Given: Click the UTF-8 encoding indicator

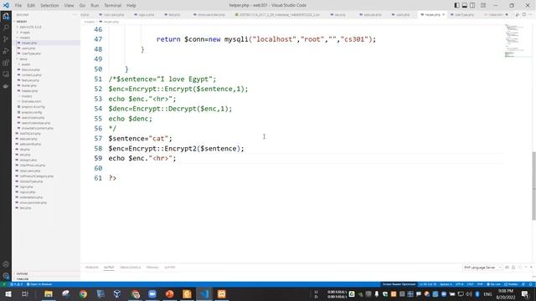Looking at the screenshot, I should click(460, 284).
